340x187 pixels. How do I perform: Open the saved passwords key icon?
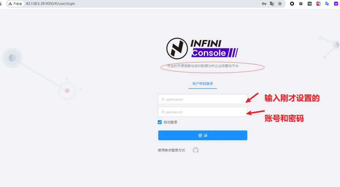coord(264,4)
